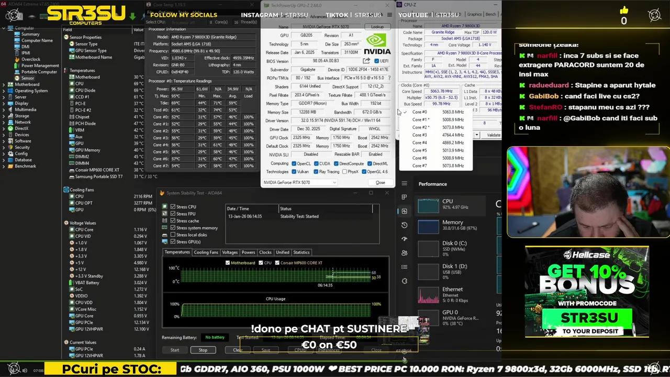Select Core #3 in the CPU-Z core menu
The width and height of the screenshot is (670, 377).
click(435, 135)
